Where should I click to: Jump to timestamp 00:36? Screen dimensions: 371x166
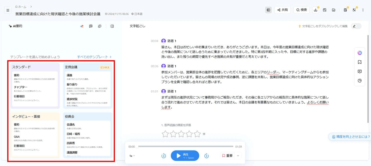pos(154,66)
